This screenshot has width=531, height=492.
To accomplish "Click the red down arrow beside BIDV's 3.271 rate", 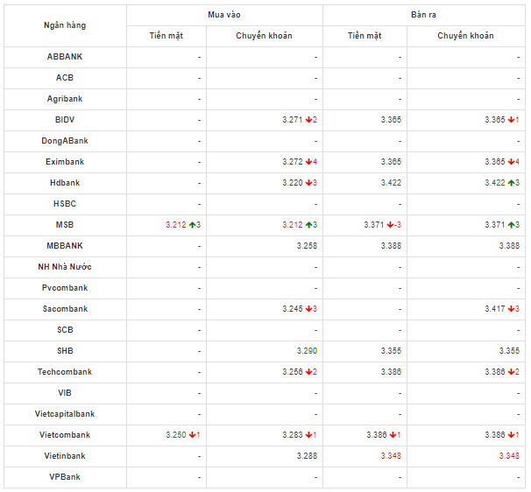I will pos(309,120).
